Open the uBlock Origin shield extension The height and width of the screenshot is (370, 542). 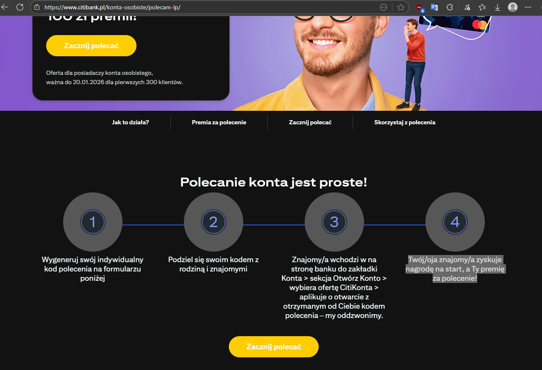(x=420, y=7)
